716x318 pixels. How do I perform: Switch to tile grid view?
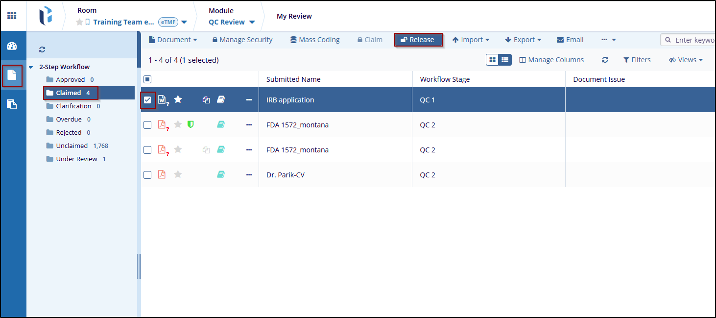(492, 60)
